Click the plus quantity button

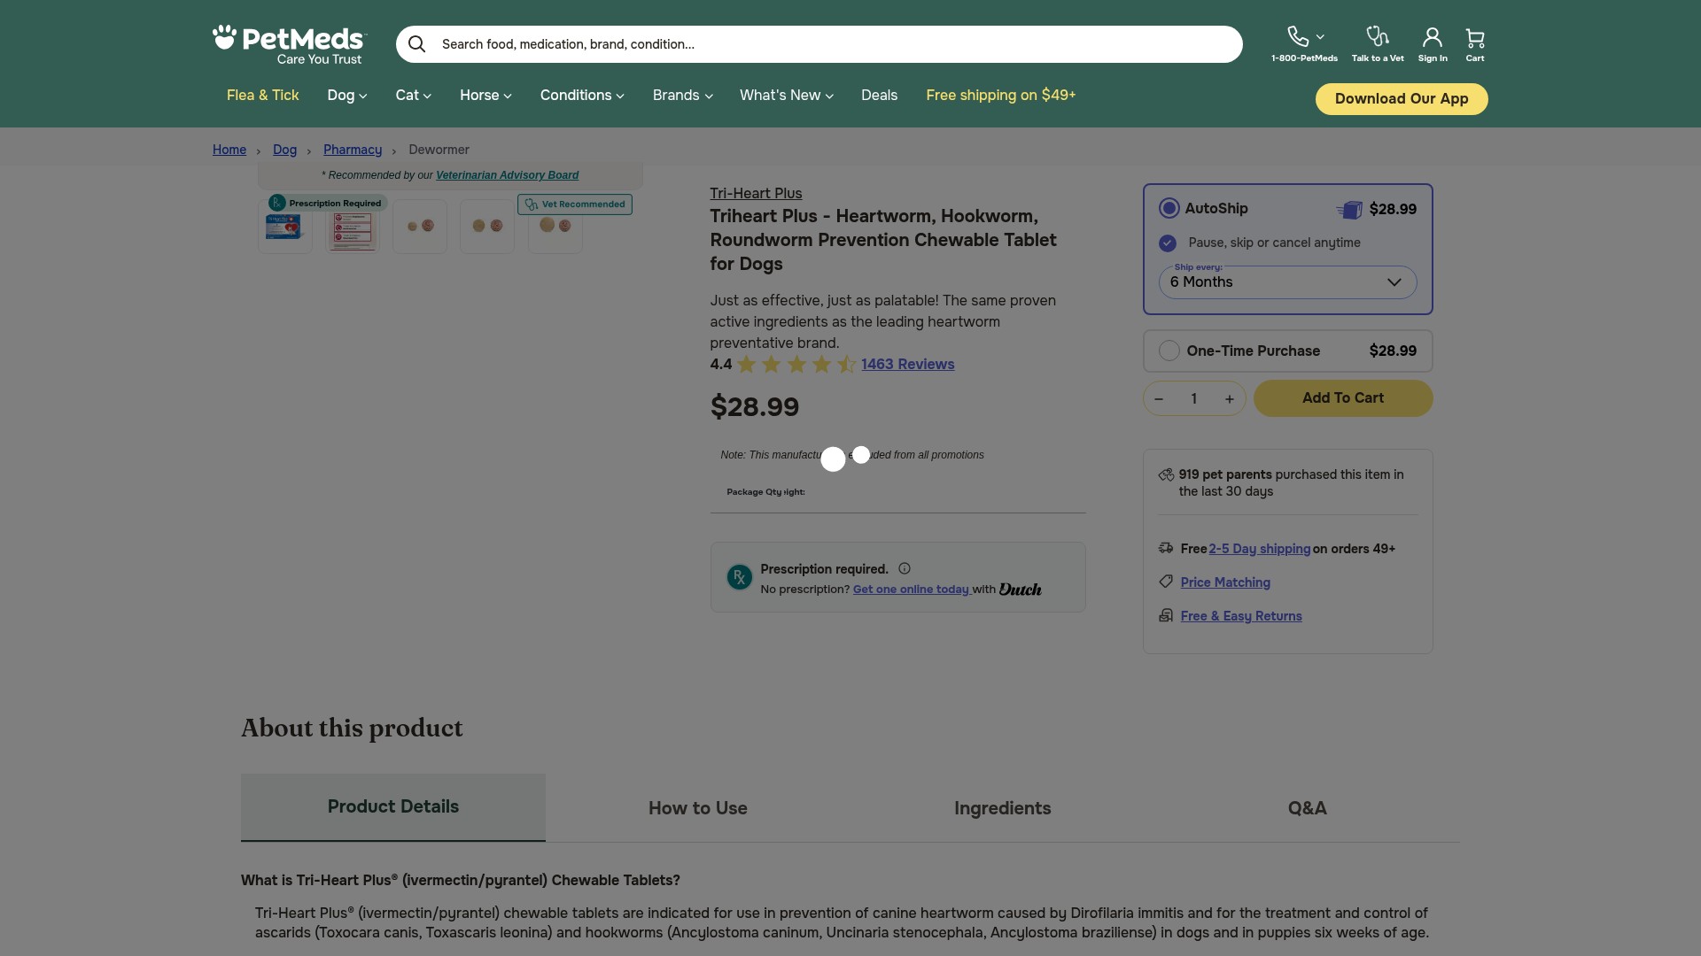pos(1230,399)
